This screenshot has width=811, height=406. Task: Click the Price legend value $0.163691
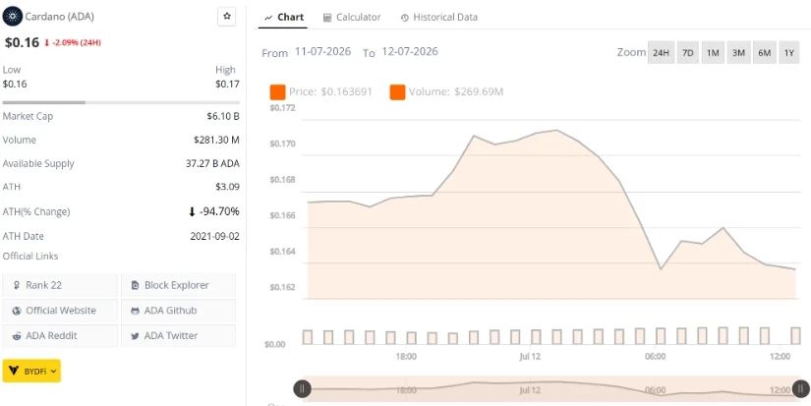click(347, 92)
